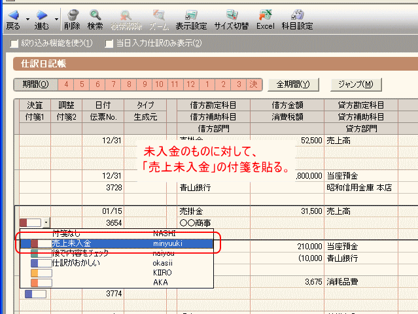
Task: Click the 全期間 button
Action: pos(292,84)
